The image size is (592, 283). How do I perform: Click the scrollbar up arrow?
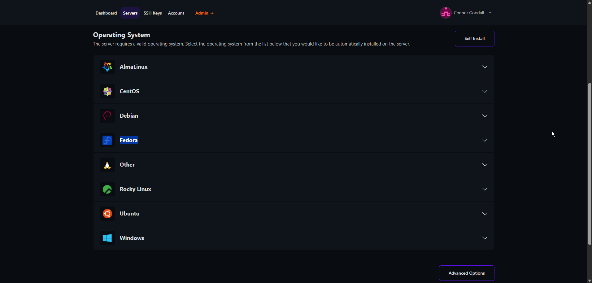590,2
